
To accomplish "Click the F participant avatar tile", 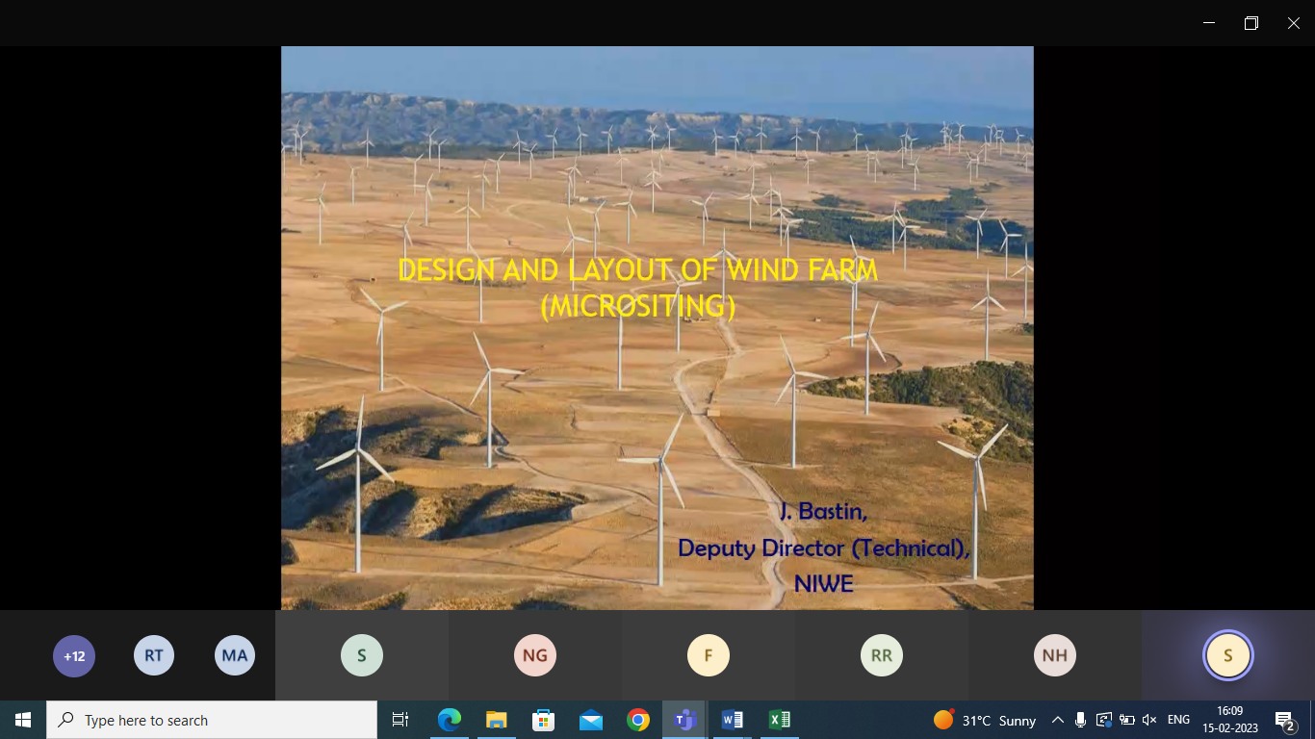I will click(708, 656).
